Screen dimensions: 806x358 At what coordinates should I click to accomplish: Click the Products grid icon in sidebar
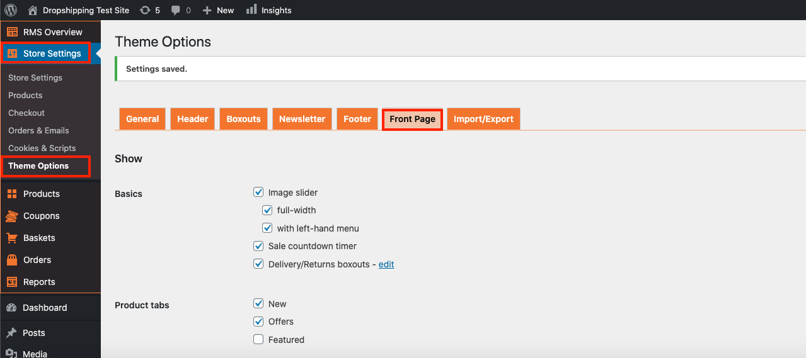click(x=12, y=194)
